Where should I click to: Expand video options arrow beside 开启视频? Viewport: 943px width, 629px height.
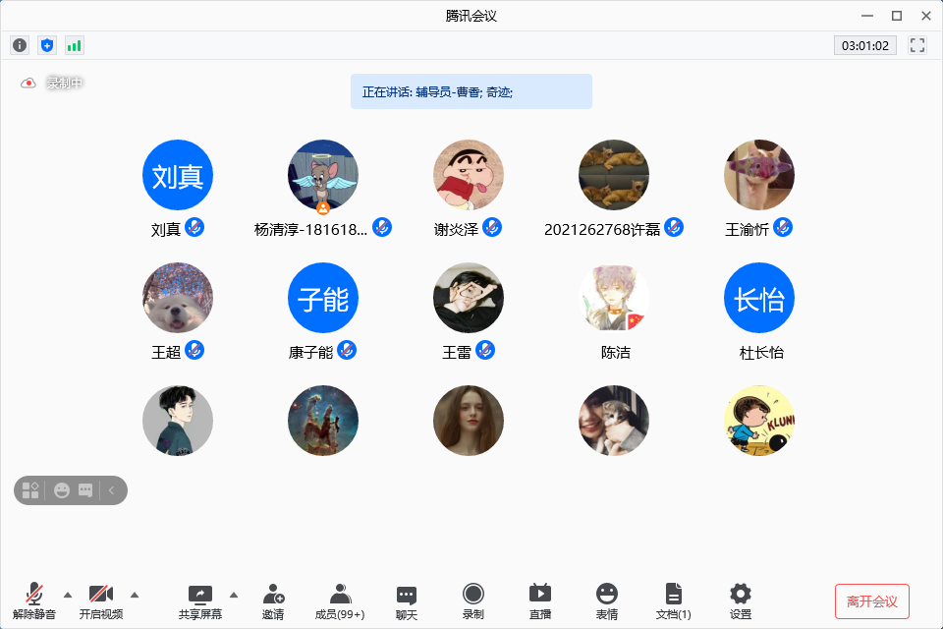tap(135, 594)
